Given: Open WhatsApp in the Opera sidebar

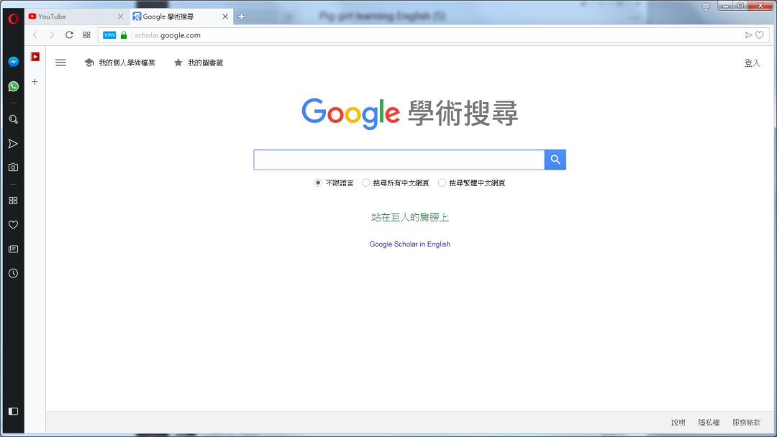Looking at the screenshot, I should coord(14,86).
